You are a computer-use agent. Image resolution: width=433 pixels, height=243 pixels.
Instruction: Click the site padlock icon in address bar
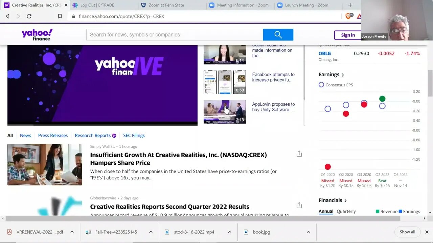73,16
